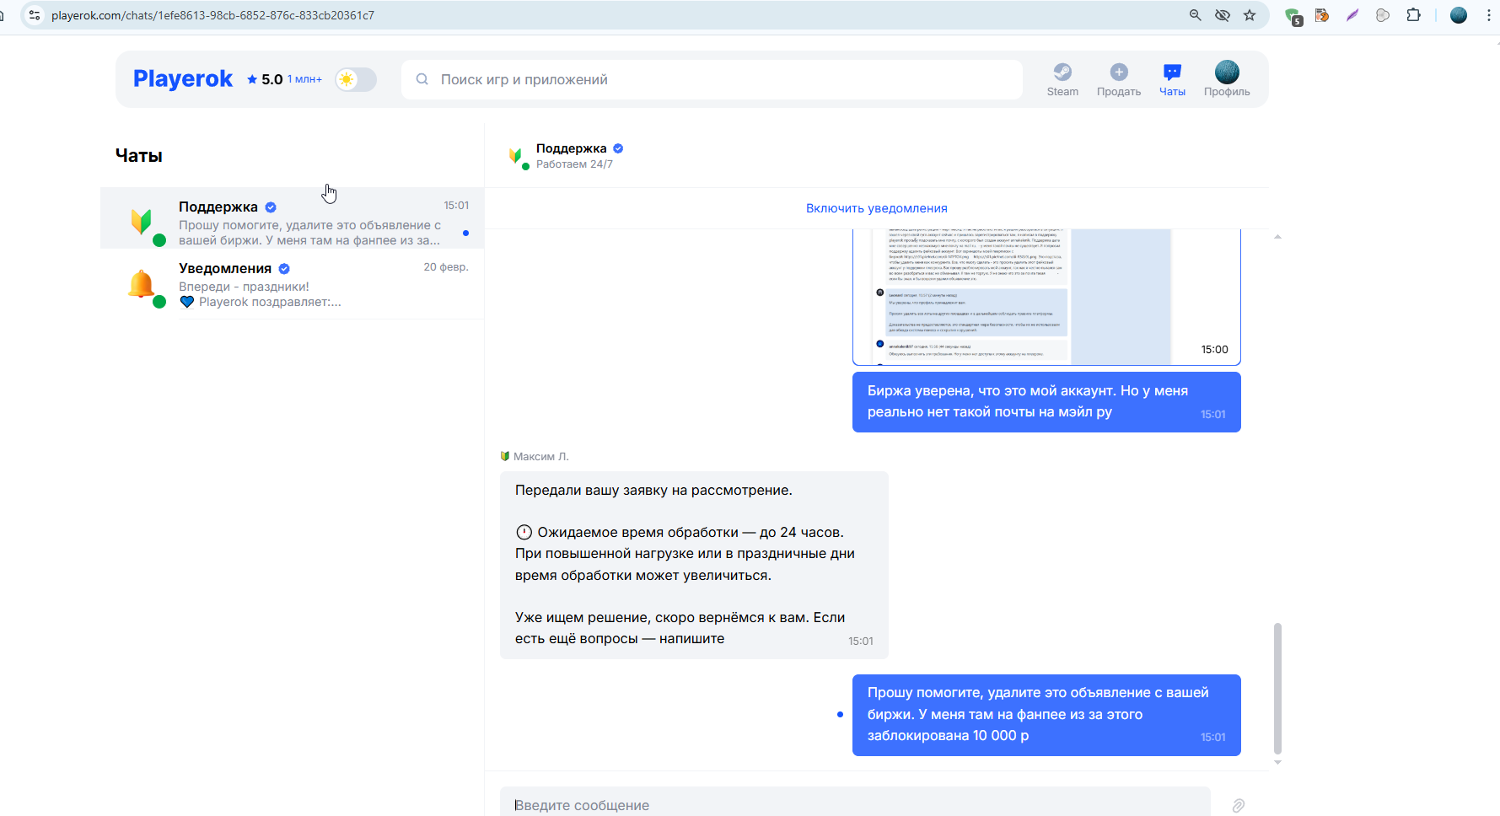Image resolution: width=1500 pixels, height=816 pixels.
Task: Click the extension icon with the 5 badge
Action: (x=1293, y=16)
